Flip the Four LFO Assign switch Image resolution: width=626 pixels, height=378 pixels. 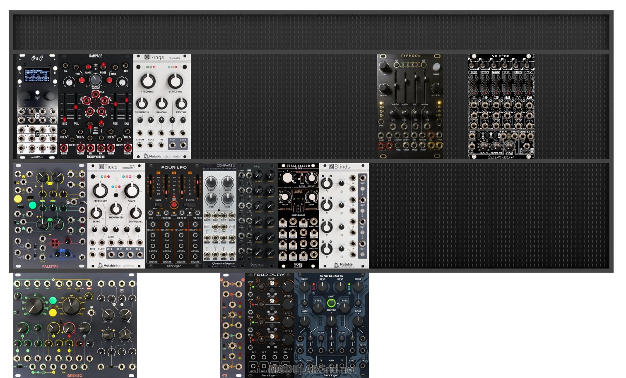coord(190,204)
